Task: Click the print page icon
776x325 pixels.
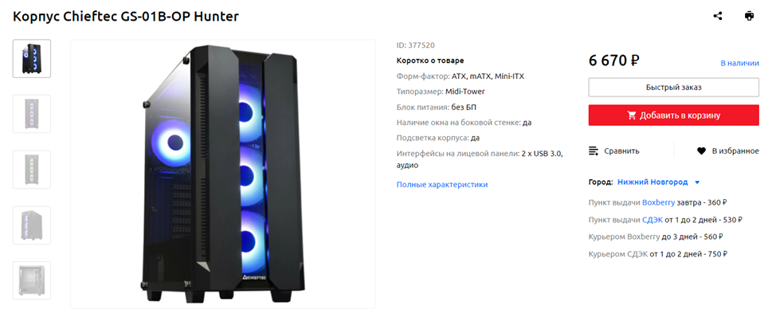Action: [x=749, y=16]
